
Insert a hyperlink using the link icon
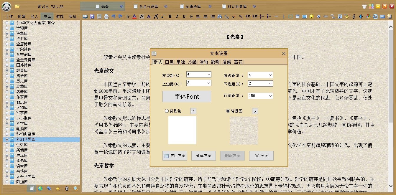pyautogui.click(x=326, y=17)
